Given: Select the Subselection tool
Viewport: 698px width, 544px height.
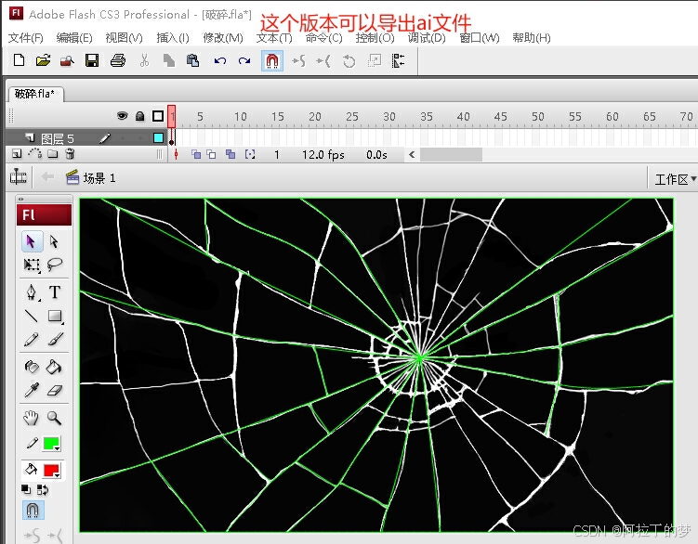Looking at the screenshot, I should (54, 241).
